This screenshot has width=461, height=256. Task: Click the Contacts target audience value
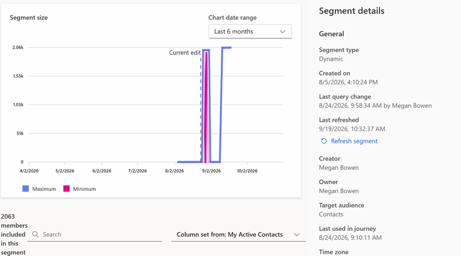(331, 214)
